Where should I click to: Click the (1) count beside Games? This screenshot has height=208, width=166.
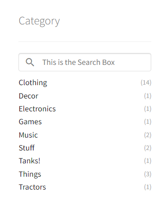pyautogui.click(x=148, y=121)
